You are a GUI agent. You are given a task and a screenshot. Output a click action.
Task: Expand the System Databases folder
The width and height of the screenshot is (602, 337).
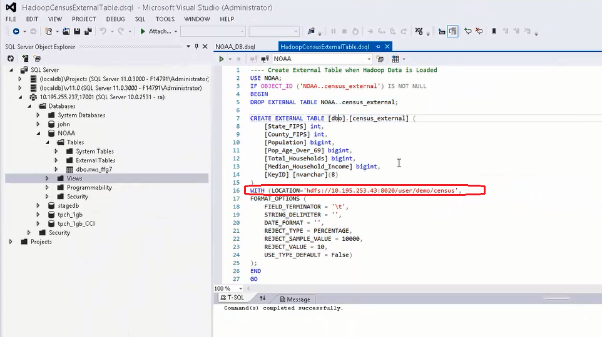click(38, 115)
